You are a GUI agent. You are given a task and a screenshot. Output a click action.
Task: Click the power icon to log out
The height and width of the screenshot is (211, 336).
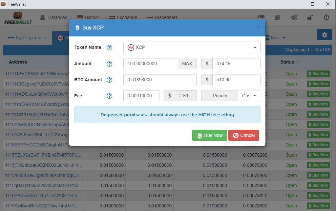tap(326, 17)
